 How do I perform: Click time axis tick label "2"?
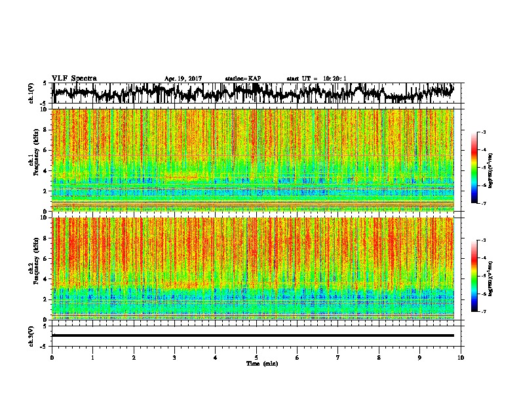point(134,358)
